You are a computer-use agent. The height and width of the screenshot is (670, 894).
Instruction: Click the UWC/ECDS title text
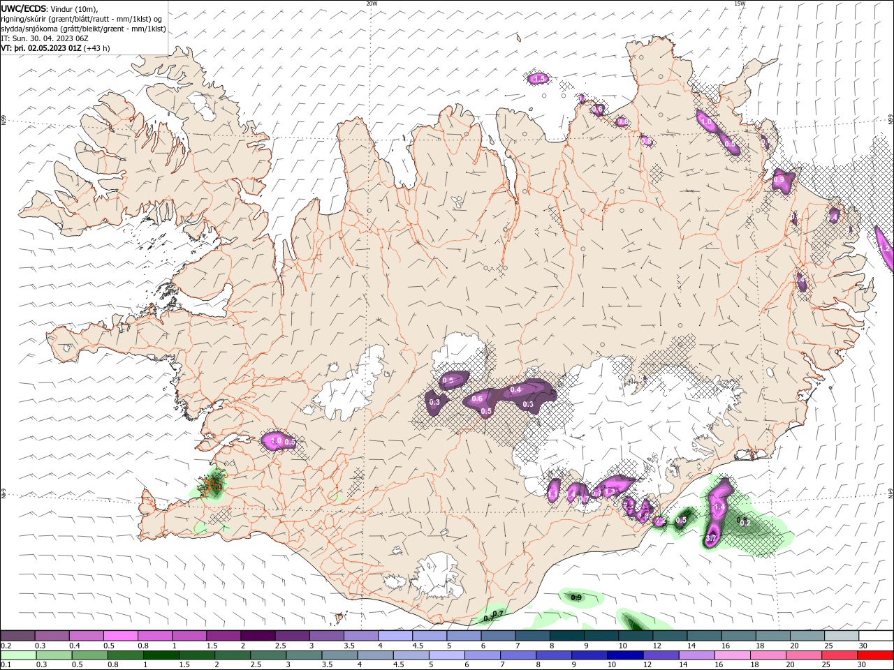click(x=24, y=8)
